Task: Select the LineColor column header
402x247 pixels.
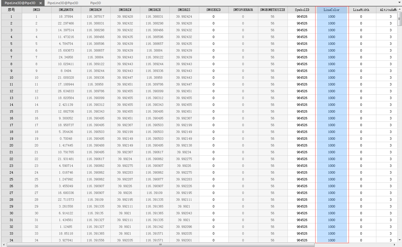Action: pyautogui.click(x=332, y=10)
